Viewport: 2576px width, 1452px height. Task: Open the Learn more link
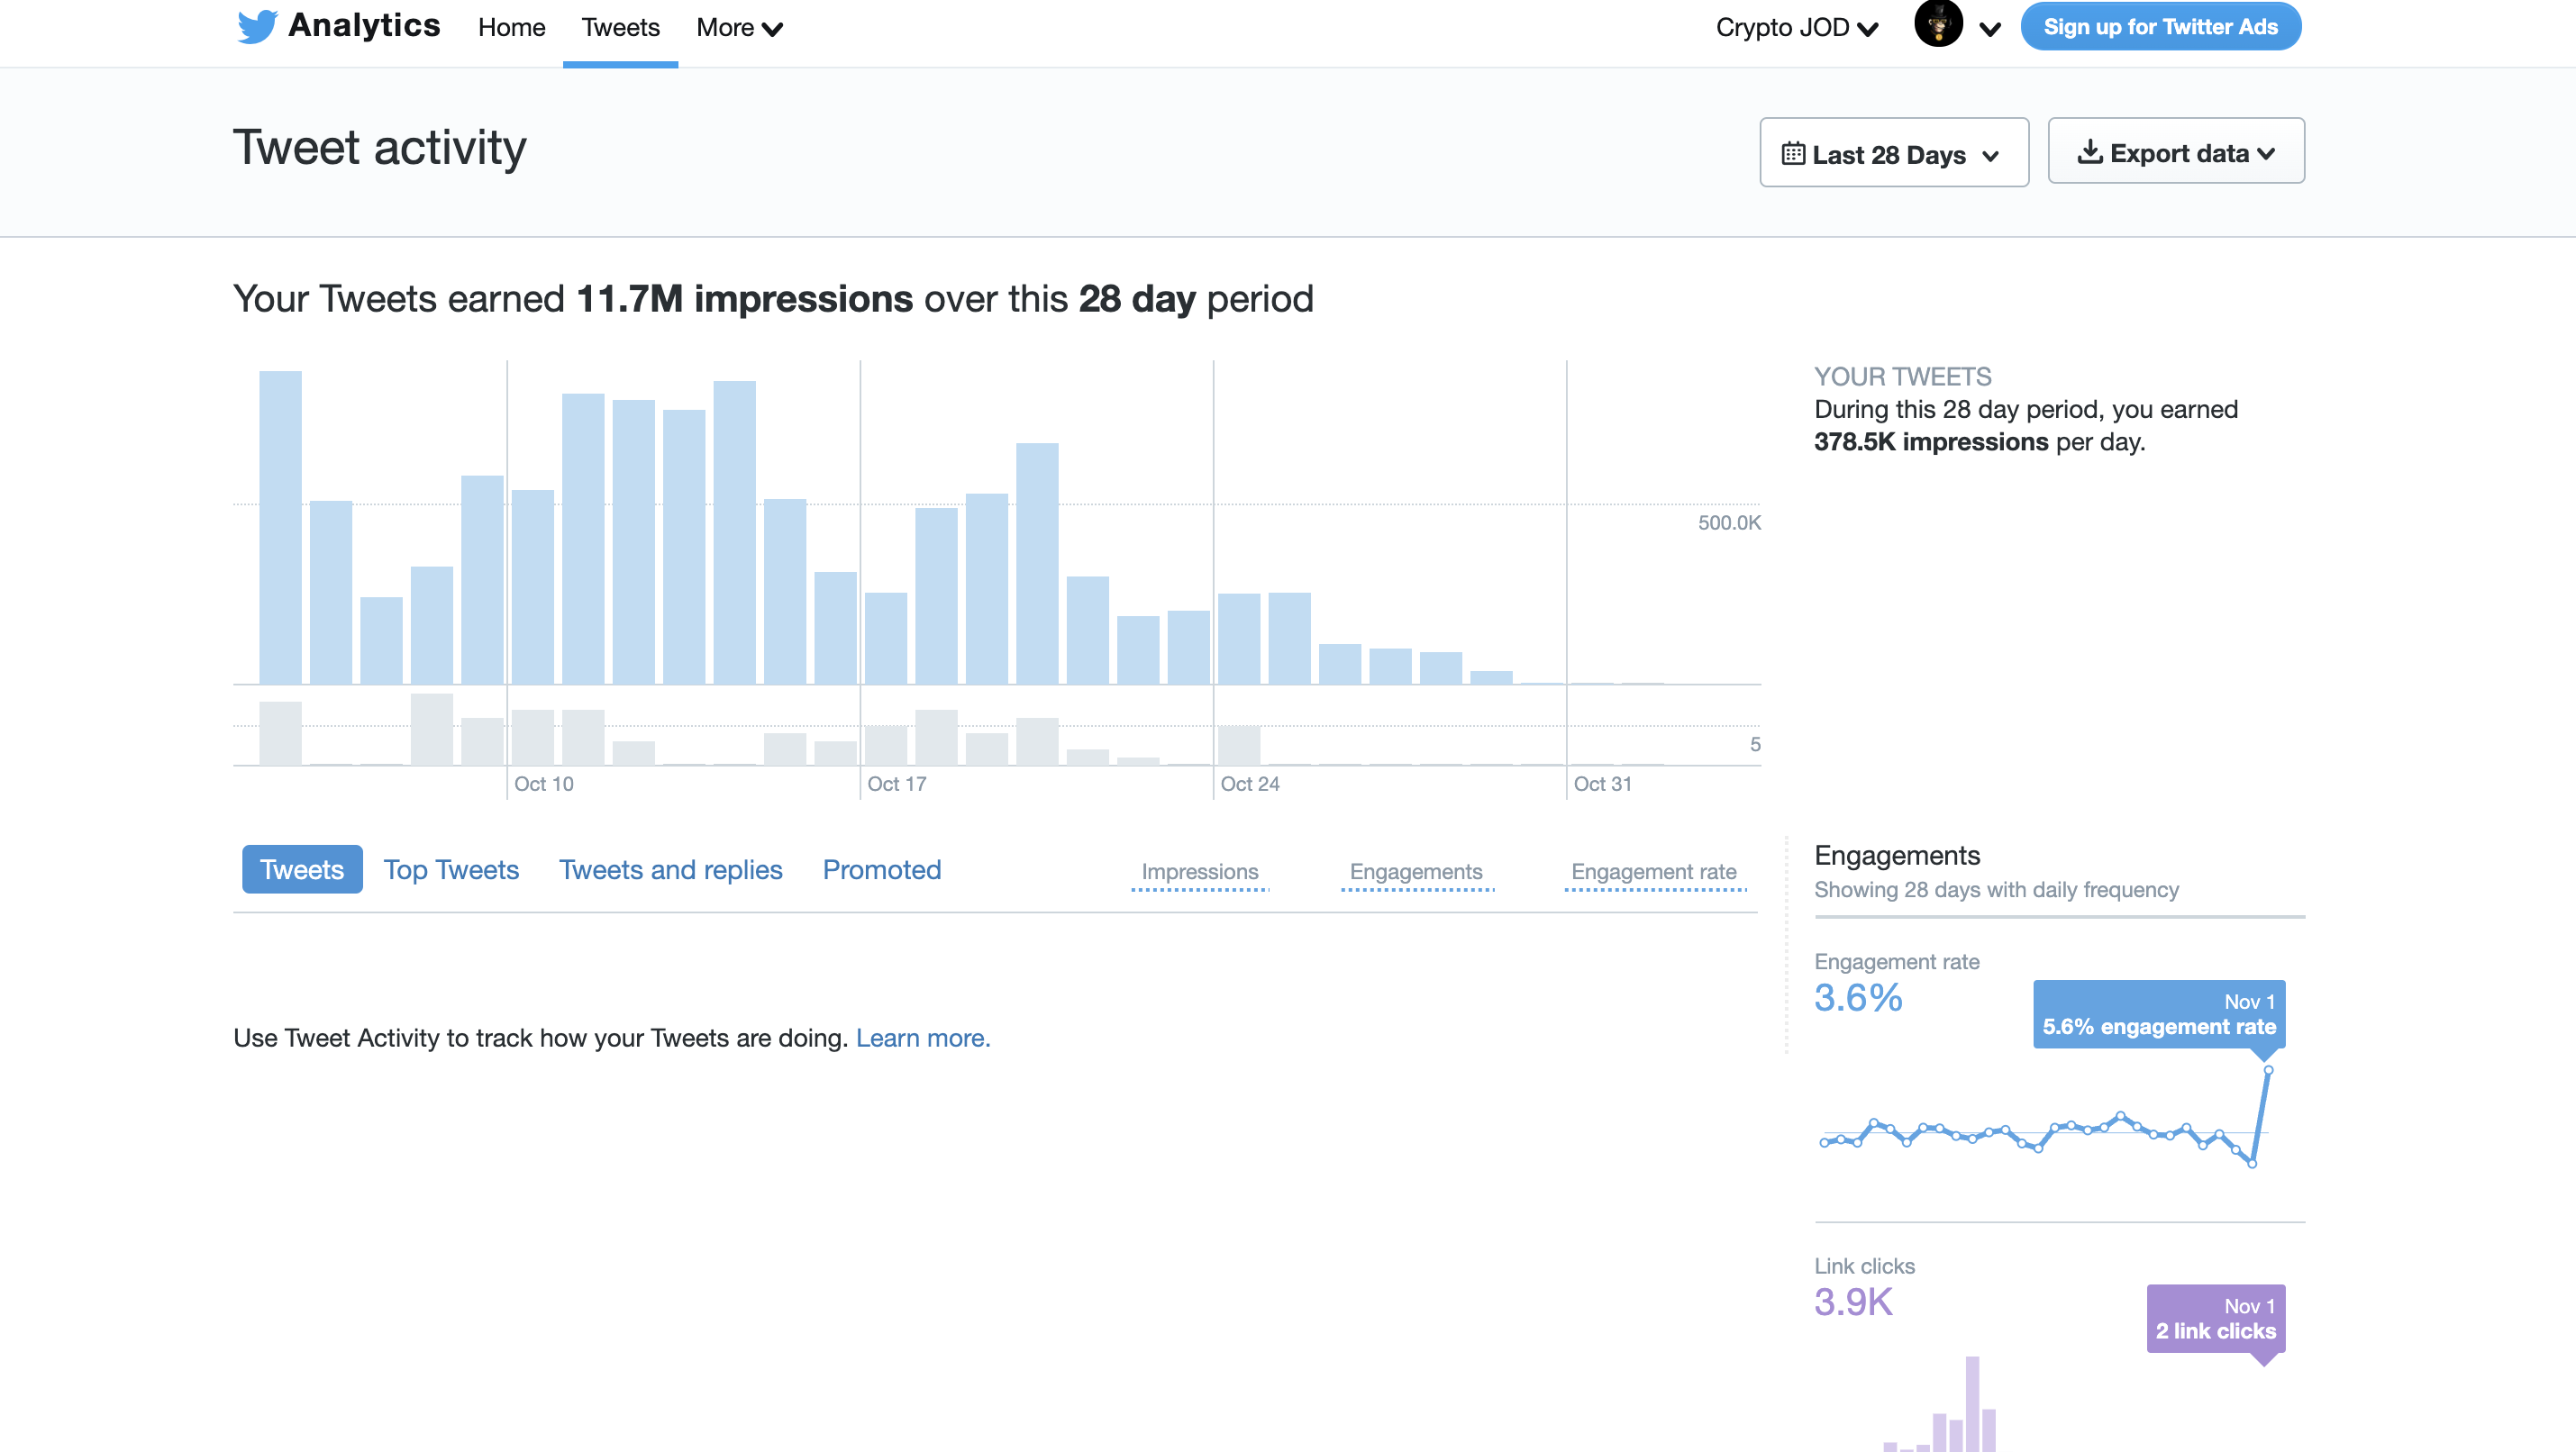pos(923,1038)
